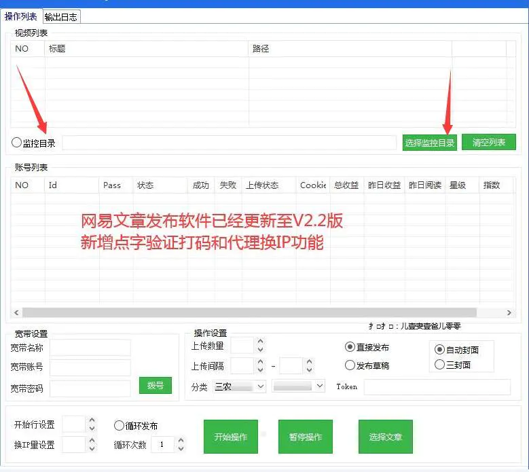Image resolution: width=529 pixels, height=472 pixels.
Task: Click the Id column header in account list
Action: (71, 185)
